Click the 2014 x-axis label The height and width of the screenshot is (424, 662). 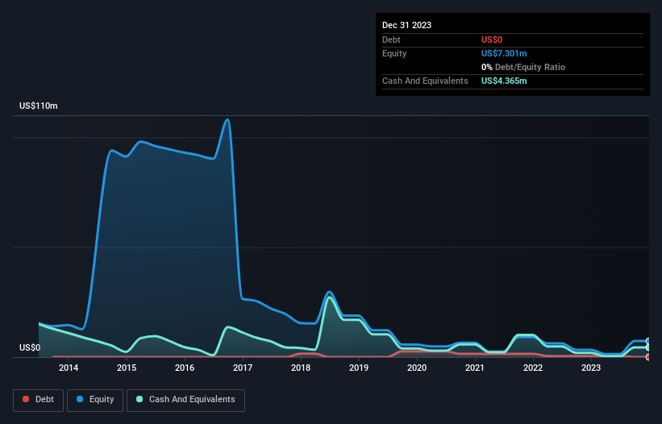coord(69,368)
